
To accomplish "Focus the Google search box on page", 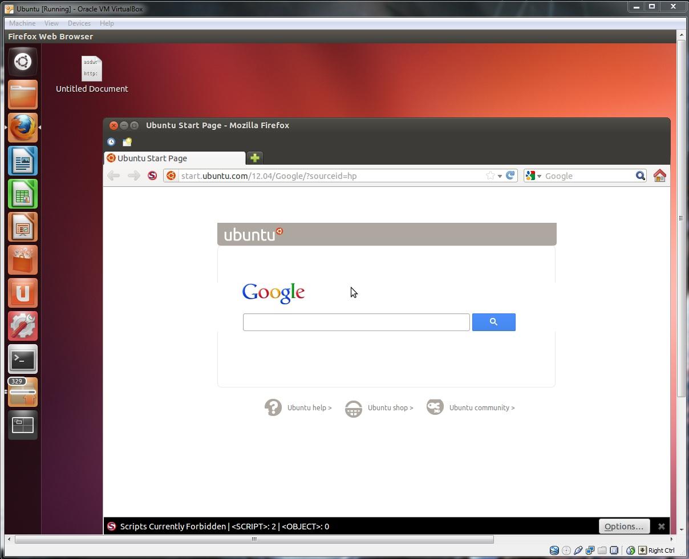I will 356,322.
